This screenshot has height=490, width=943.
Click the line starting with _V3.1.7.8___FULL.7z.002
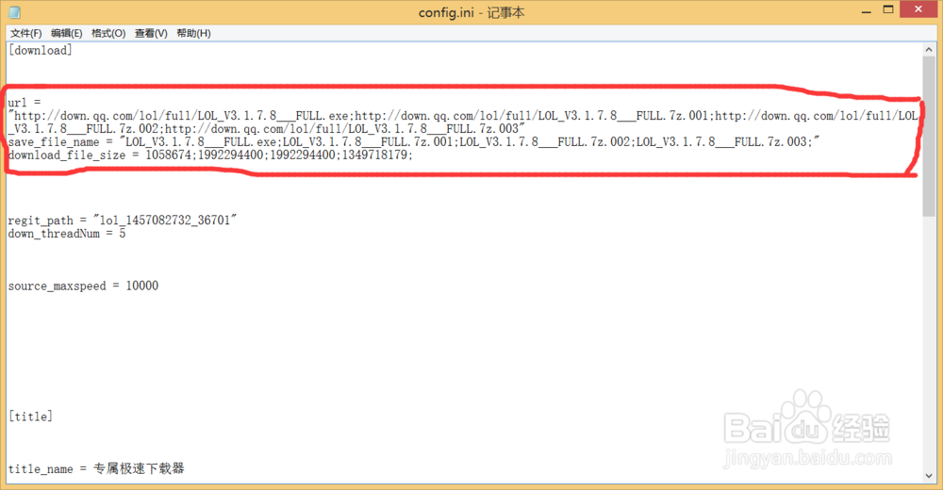coord(267,129)
